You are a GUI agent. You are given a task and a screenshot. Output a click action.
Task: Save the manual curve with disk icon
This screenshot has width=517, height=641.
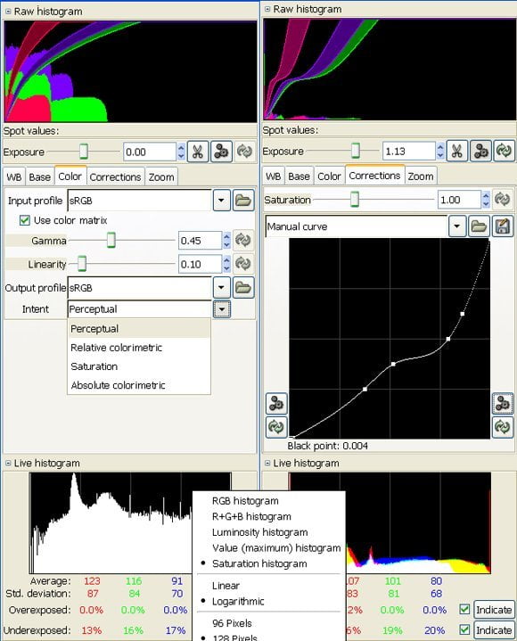(503, 226)
